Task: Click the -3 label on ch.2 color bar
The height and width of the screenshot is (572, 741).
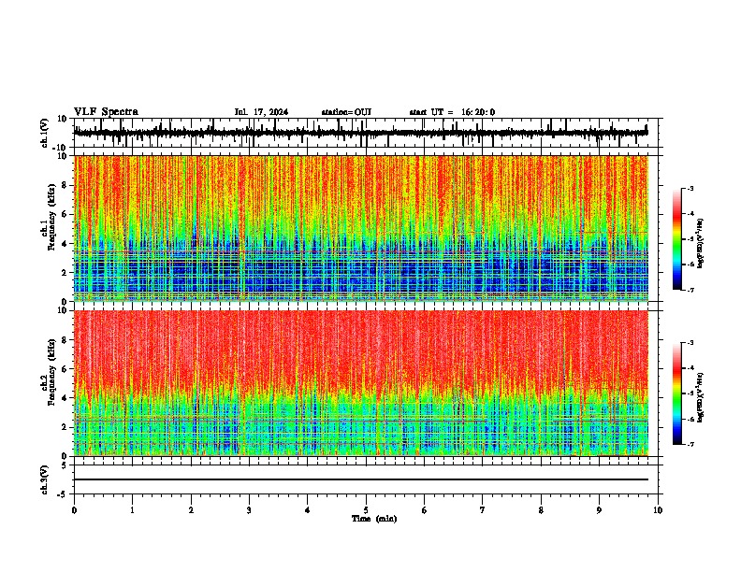Action: pos(690,343)
